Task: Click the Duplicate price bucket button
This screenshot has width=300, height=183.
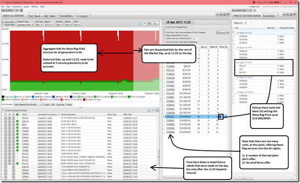Action: [x=61, y=105]
